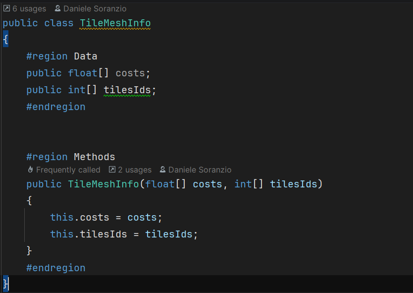This screenshot has height=293, width=413.
Task: Show author Daniele Soranzio above the class declaration
Action: click(x=95, y=8)
